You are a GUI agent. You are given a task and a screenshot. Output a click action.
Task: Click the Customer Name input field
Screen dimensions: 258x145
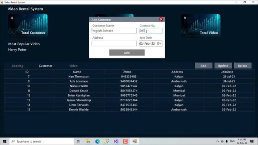[x=114, y=31]
